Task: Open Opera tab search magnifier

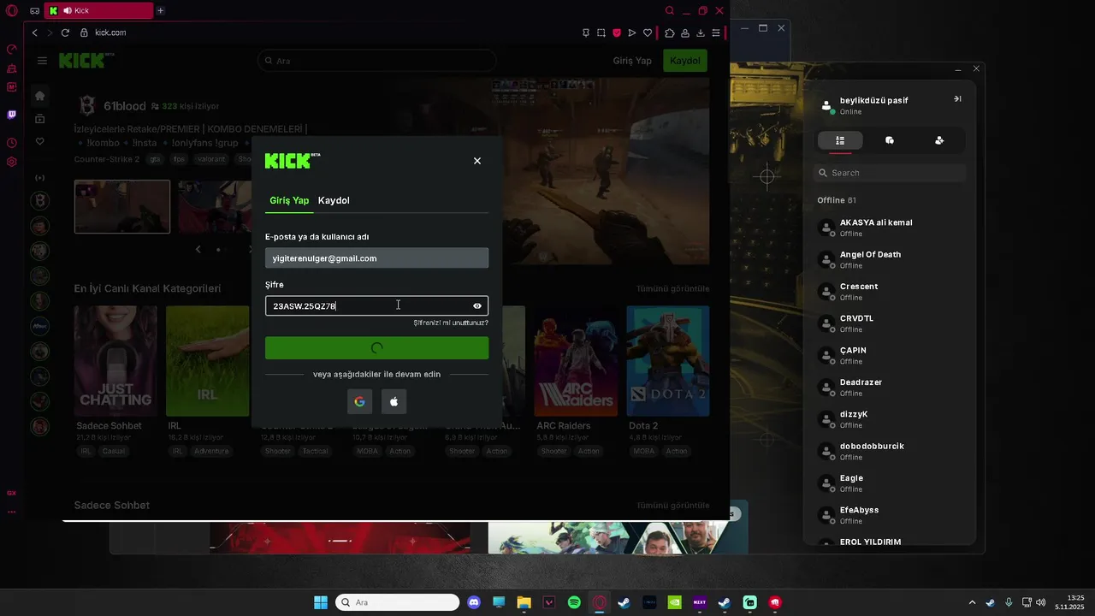Action: [x=670, y=10]
